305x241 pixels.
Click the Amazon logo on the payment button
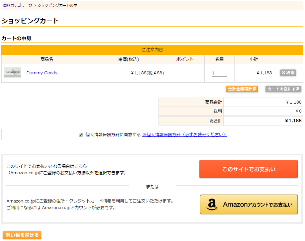pyautogui.click(x=212, y=205)
